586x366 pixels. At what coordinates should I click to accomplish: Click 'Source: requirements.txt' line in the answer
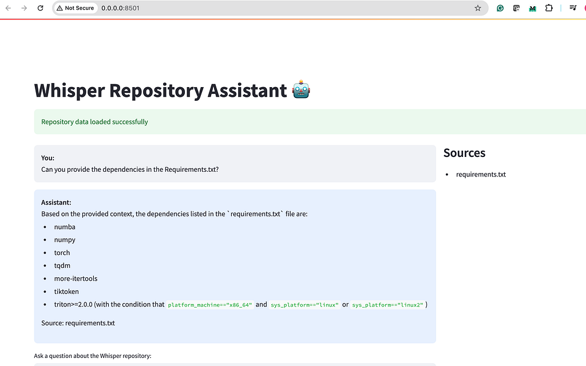tap(78, 323)
